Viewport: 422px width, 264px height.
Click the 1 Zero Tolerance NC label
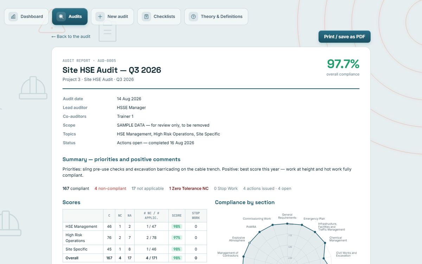pyautogui.click(x=189, y=189)
